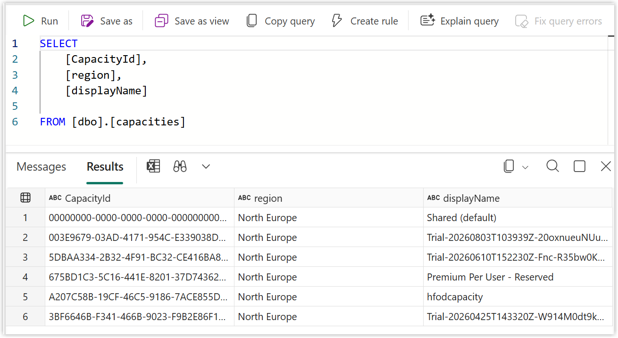Viewport: 618px width, 338px height.
Task: Click Premium Per User - Reserved cell
Action: click(518, 277)
